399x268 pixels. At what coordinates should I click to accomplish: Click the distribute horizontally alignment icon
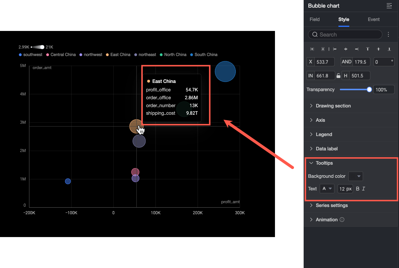(x=312, y=49)
